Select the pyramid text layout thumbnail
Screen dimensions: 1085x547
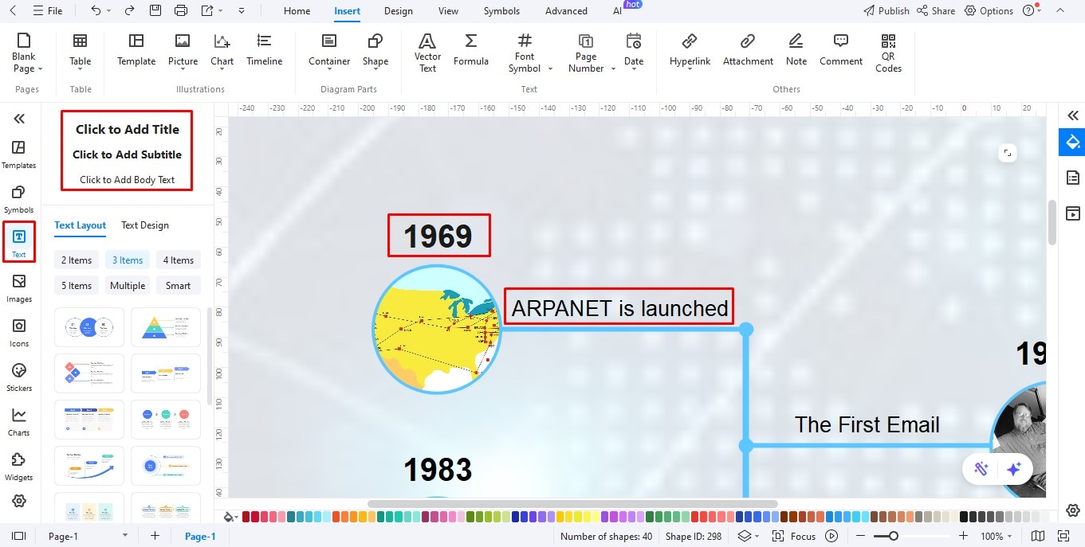166,327
